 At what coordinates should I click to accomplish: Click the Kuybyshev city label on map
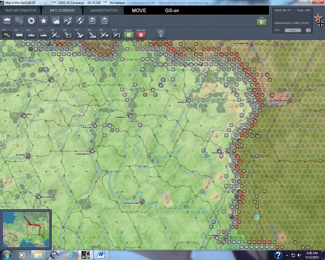(x=279, y=101)
